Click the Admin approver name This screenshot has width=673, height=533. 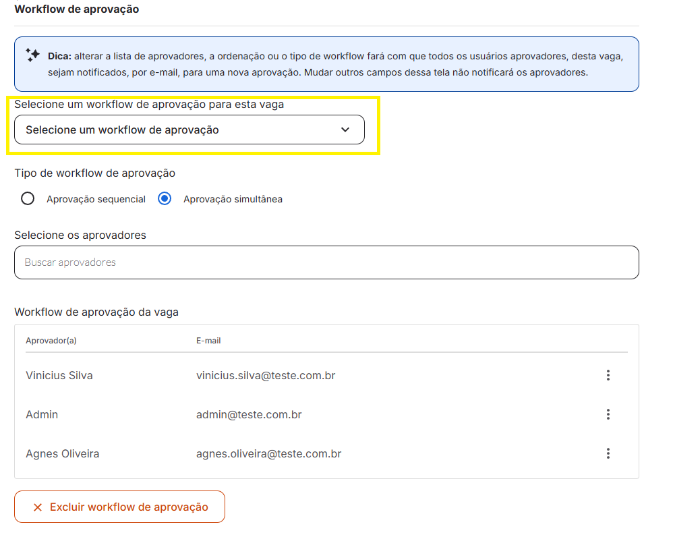pos(42,414)
